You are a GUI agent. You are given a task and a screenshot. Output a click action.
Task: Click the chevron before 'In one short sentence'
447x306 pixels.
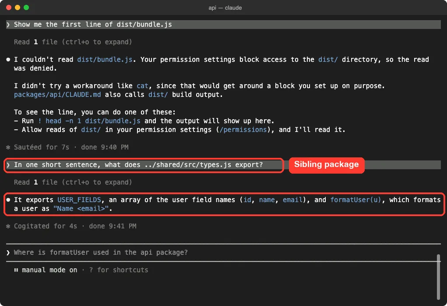pyautogui.click(x=8, y=165)
